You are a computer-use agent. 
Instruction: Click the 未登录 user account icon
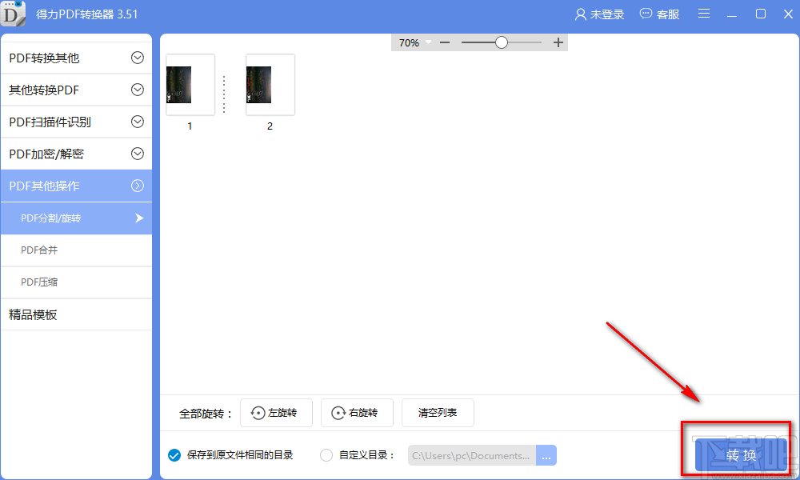click(x=581, y=14)
